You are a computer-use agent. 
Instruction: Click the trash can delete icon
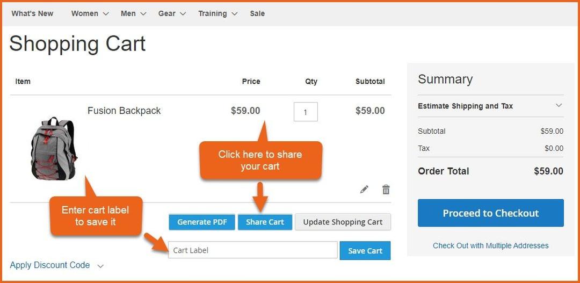(386, 190)
